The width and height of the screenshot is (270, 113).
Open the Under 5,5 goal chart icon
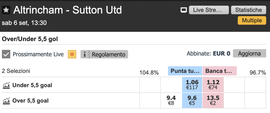[x=6, y=85]
